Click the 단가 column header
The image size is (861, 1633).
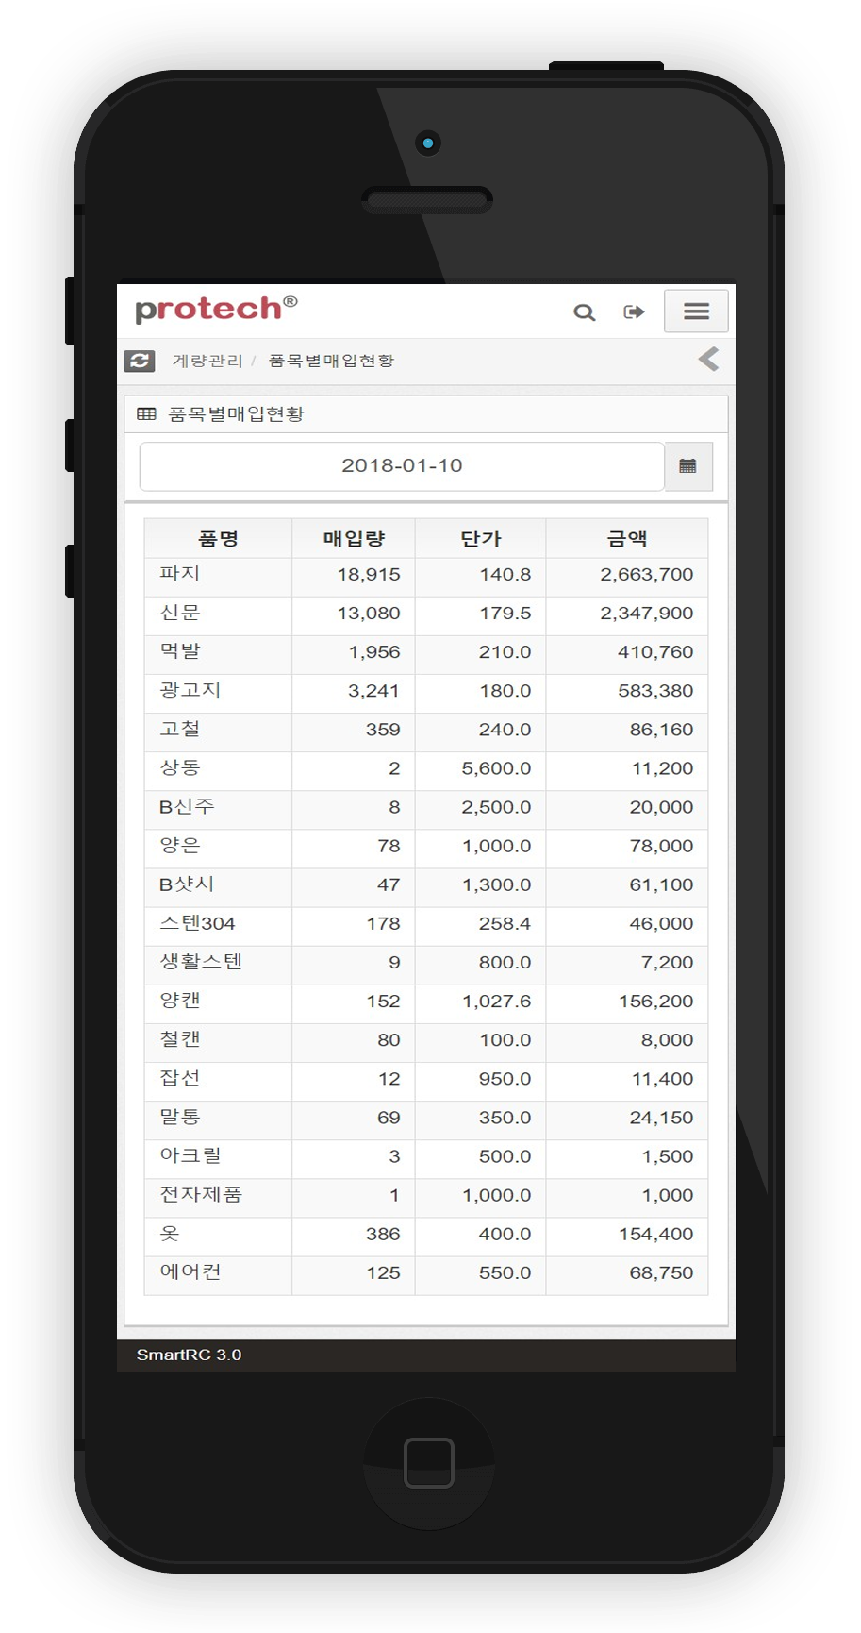click(x=480, y=539)
